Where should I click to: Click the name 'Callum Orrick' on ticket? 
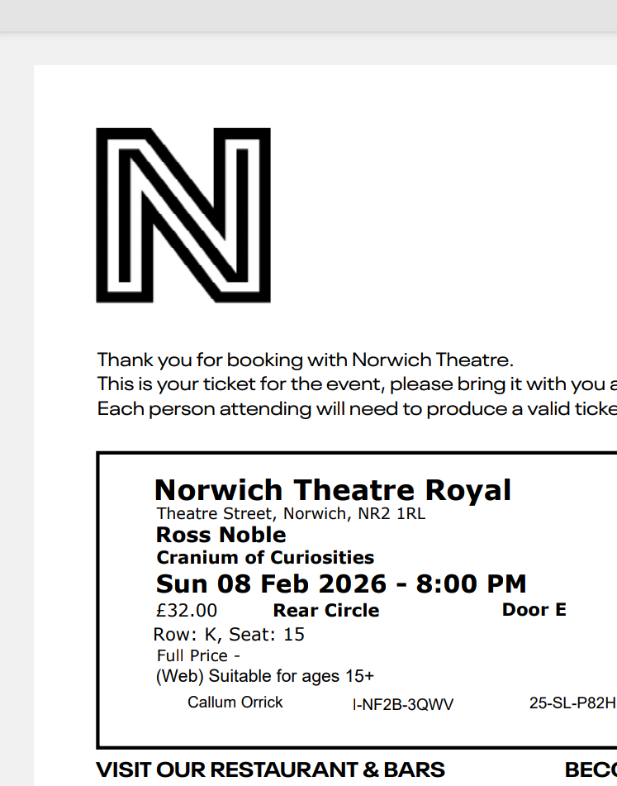[x=235, y=703]
